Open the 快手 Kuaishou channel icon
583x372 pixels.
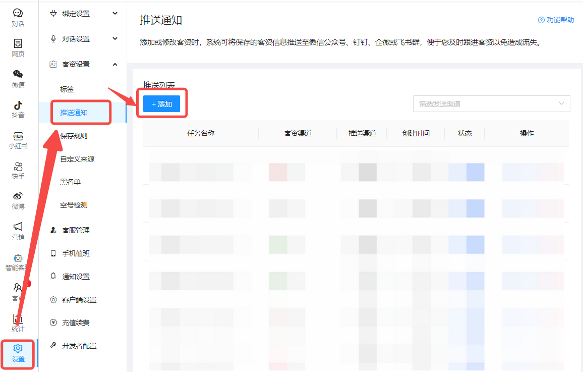18,171
